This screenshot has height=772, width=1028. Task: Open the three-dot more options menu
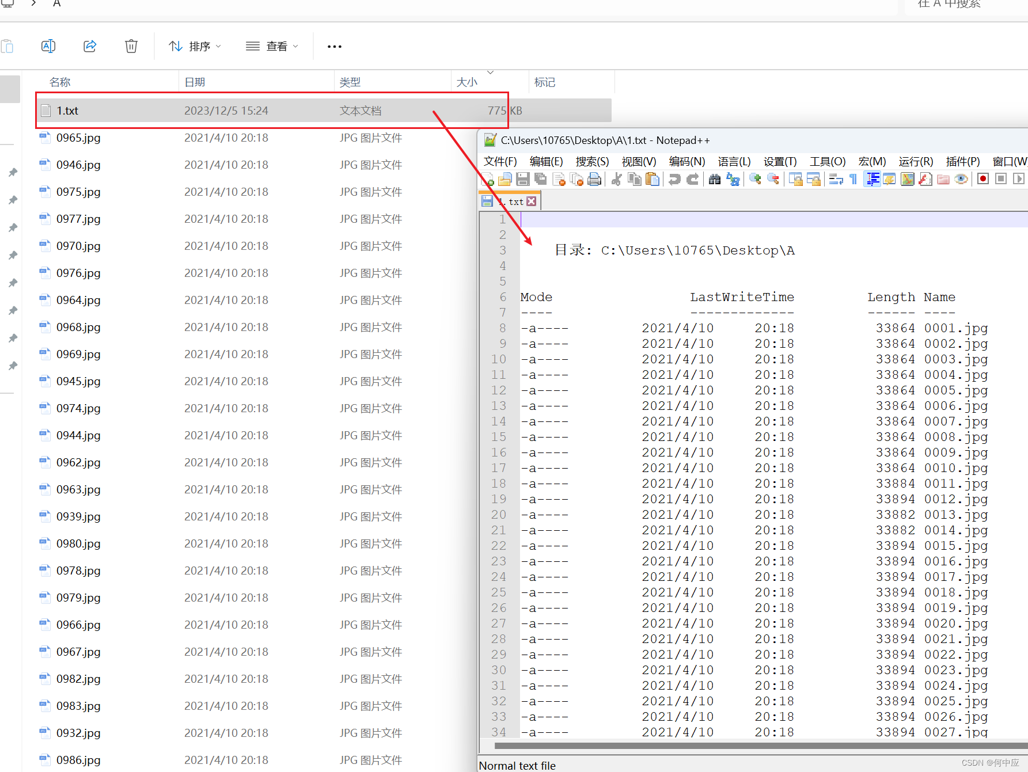click(x=335, y=46)
